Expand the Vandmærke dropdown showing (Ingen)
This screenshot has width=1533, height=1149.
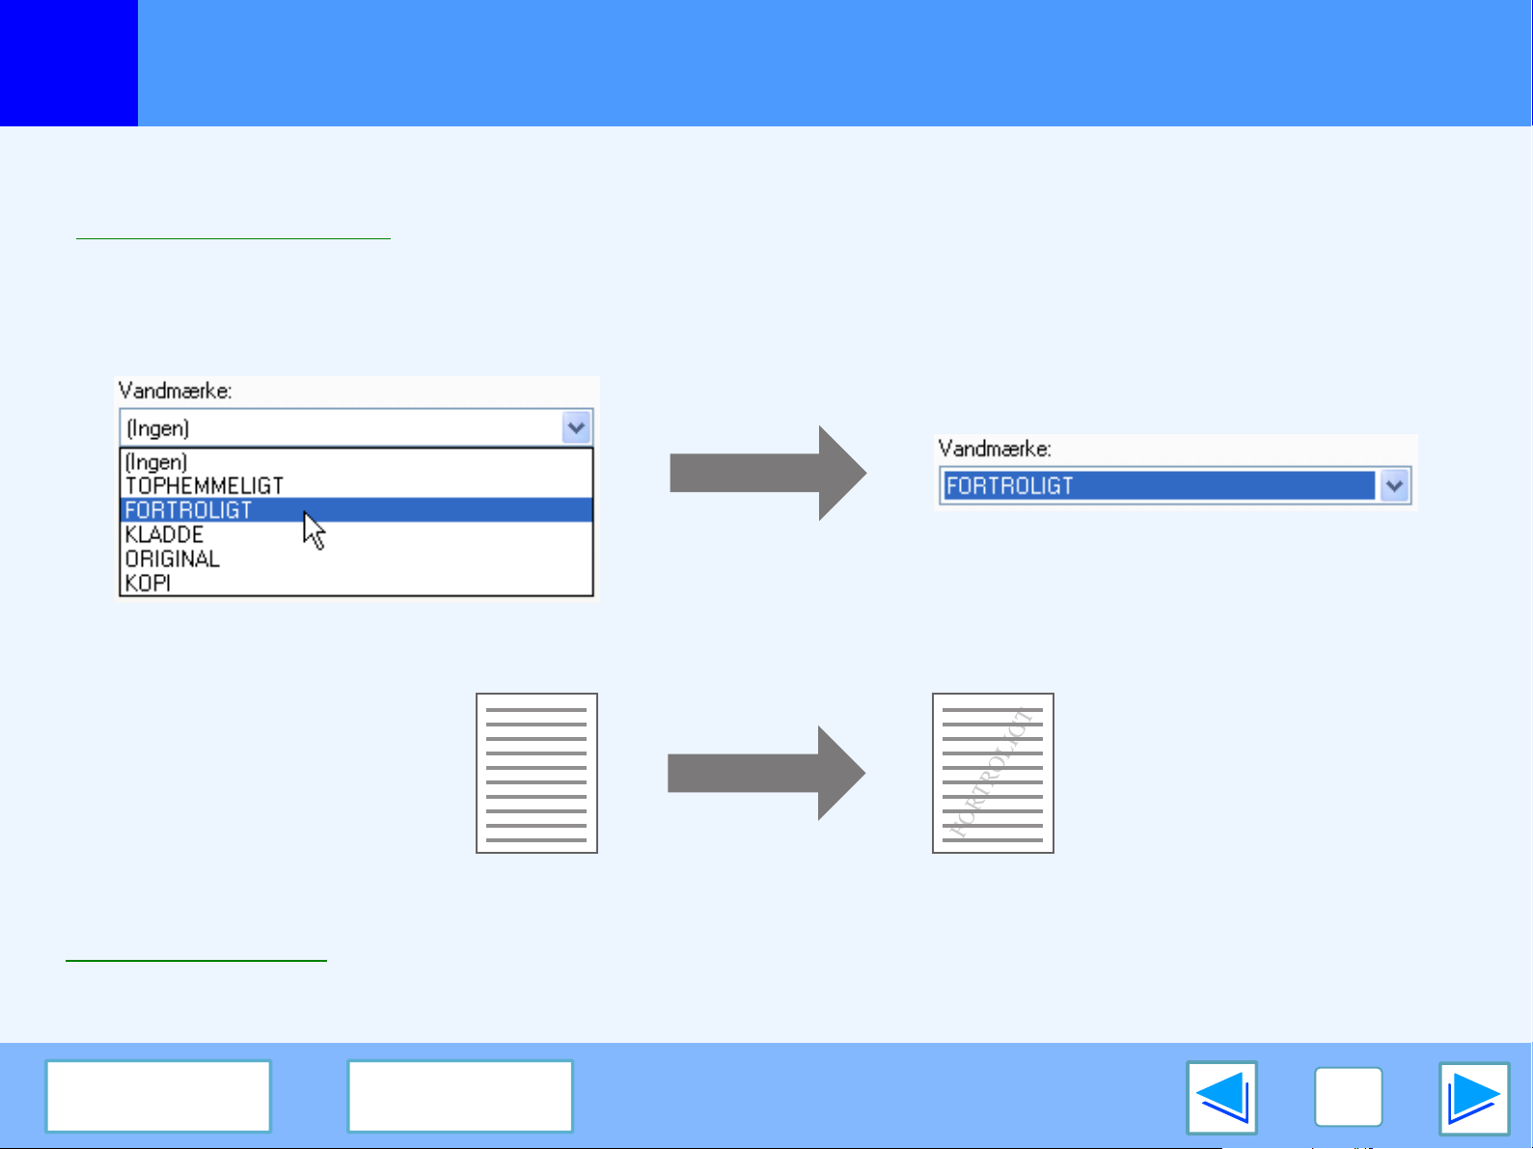576,428
